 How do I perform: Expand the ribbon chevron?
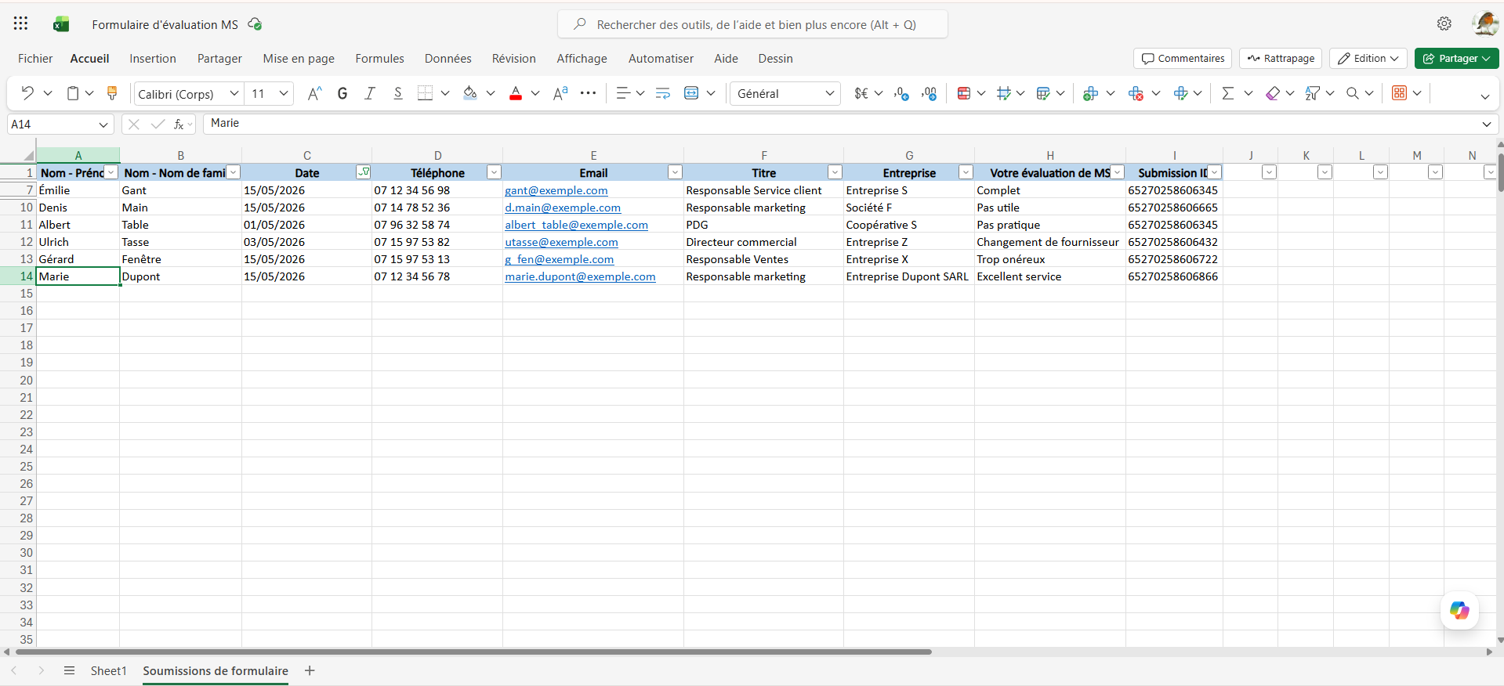(1485, 97)
